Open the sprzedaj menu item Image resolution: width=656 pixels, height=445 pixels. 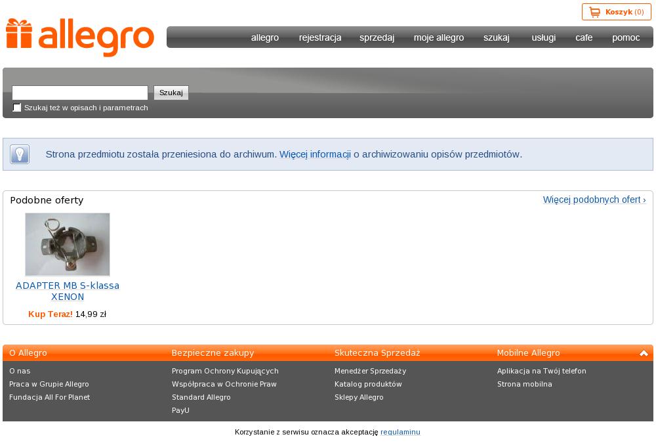[377, 37]
